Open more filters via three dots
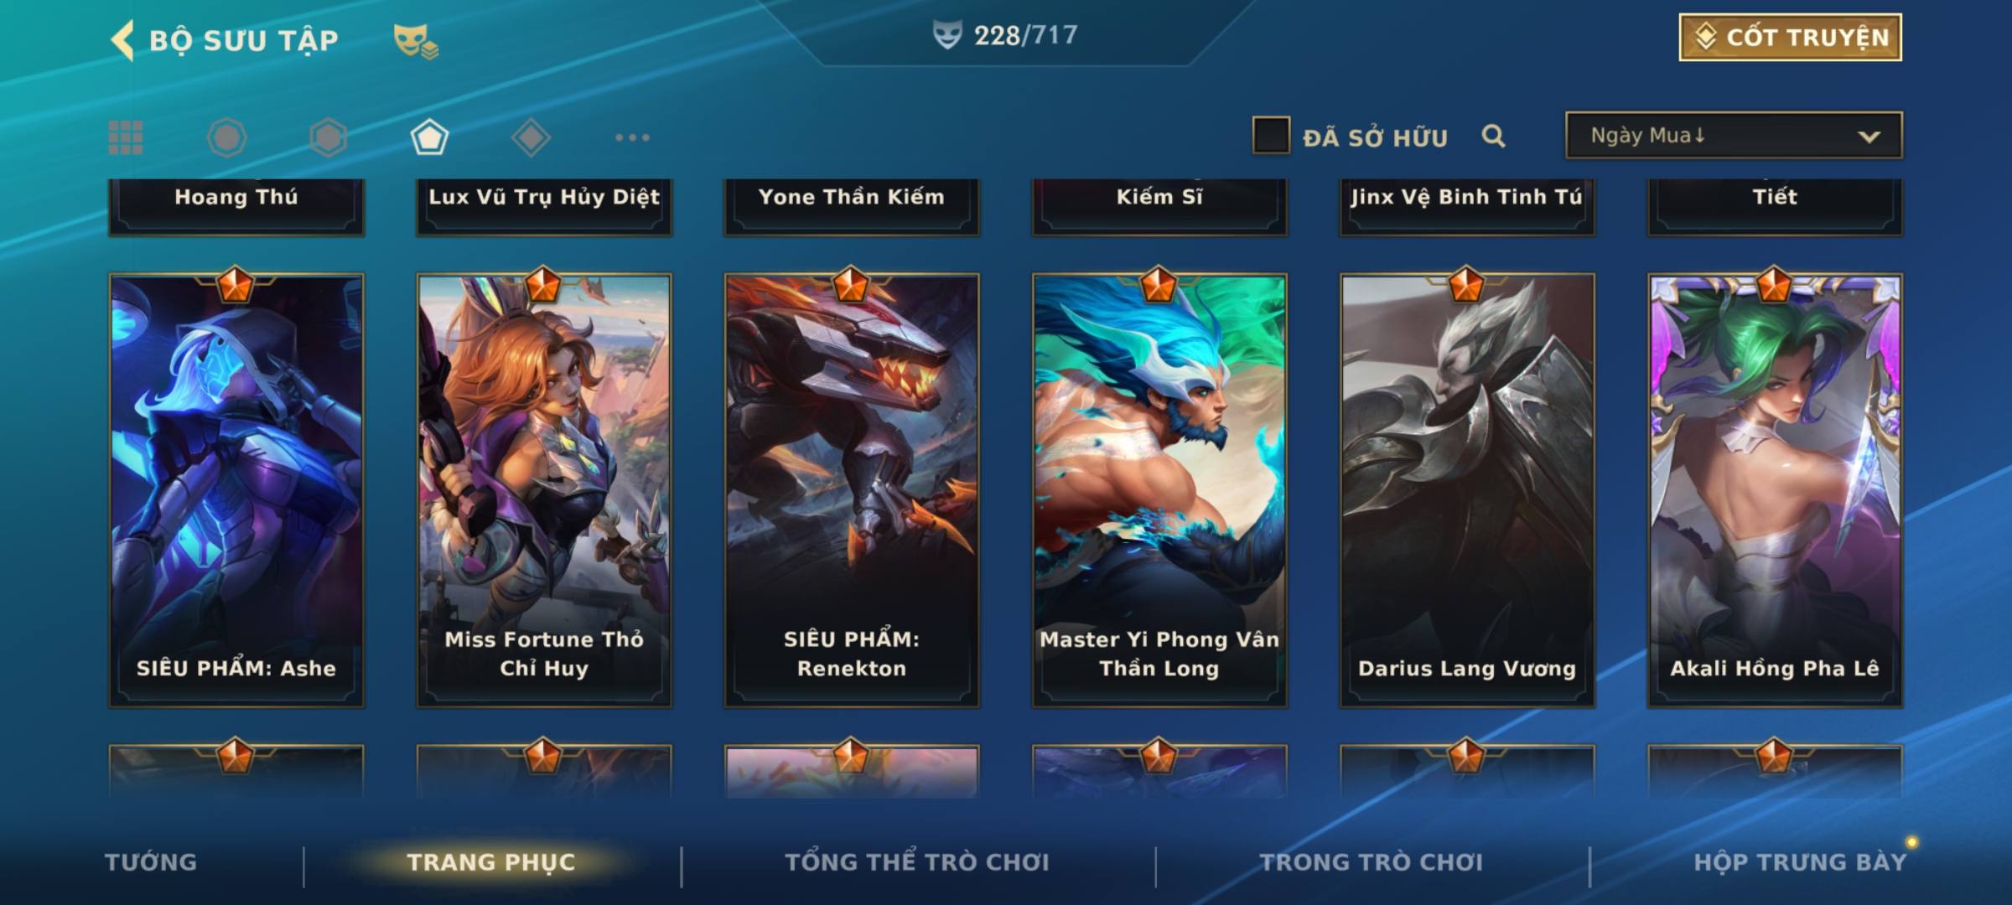 click(x=632, y=137)
